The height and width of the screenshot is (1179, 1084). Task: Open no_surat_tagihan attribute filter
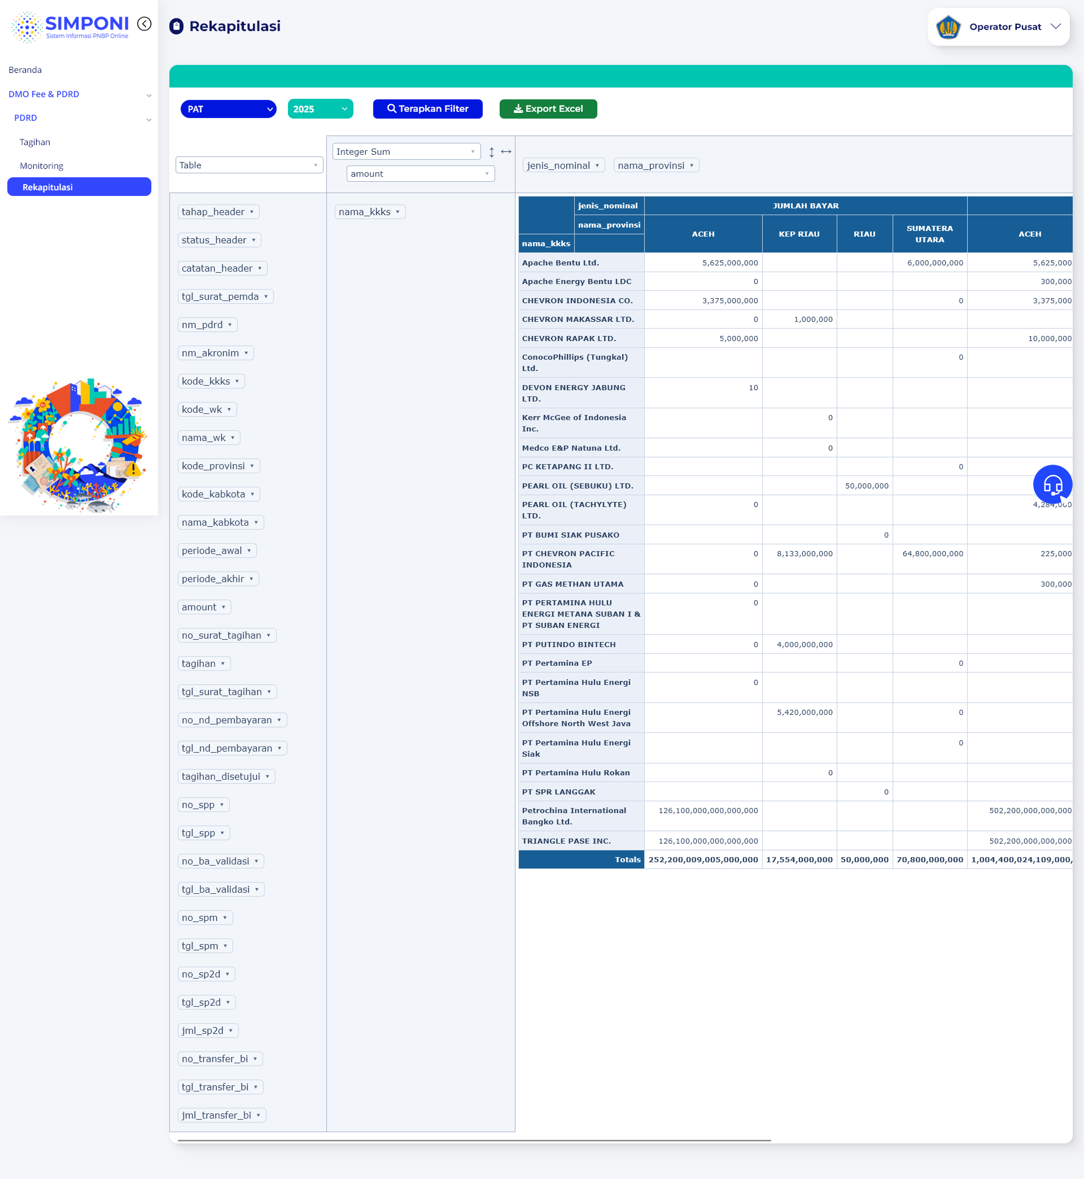point(269,635)
